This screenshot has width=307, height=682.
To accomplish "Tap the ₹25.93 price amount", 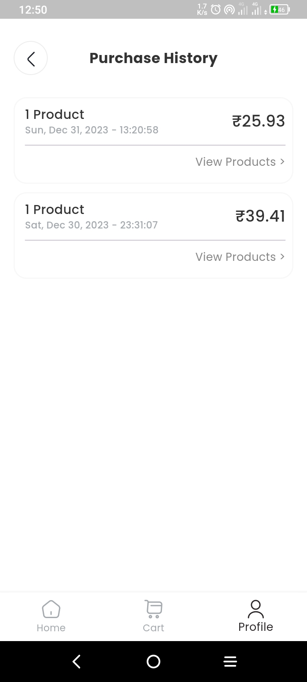I will click(258, 121).
